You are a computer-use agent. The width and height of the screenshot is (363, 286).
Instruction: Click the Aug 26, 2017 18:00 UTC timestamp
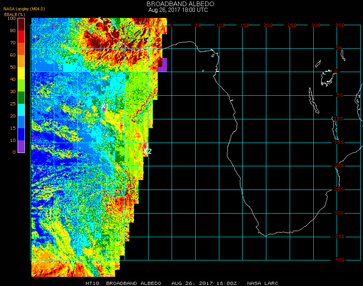coord(178,10)
